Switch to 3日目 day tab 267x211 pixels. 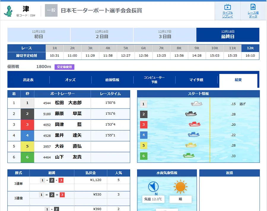(x=165, y=35)
